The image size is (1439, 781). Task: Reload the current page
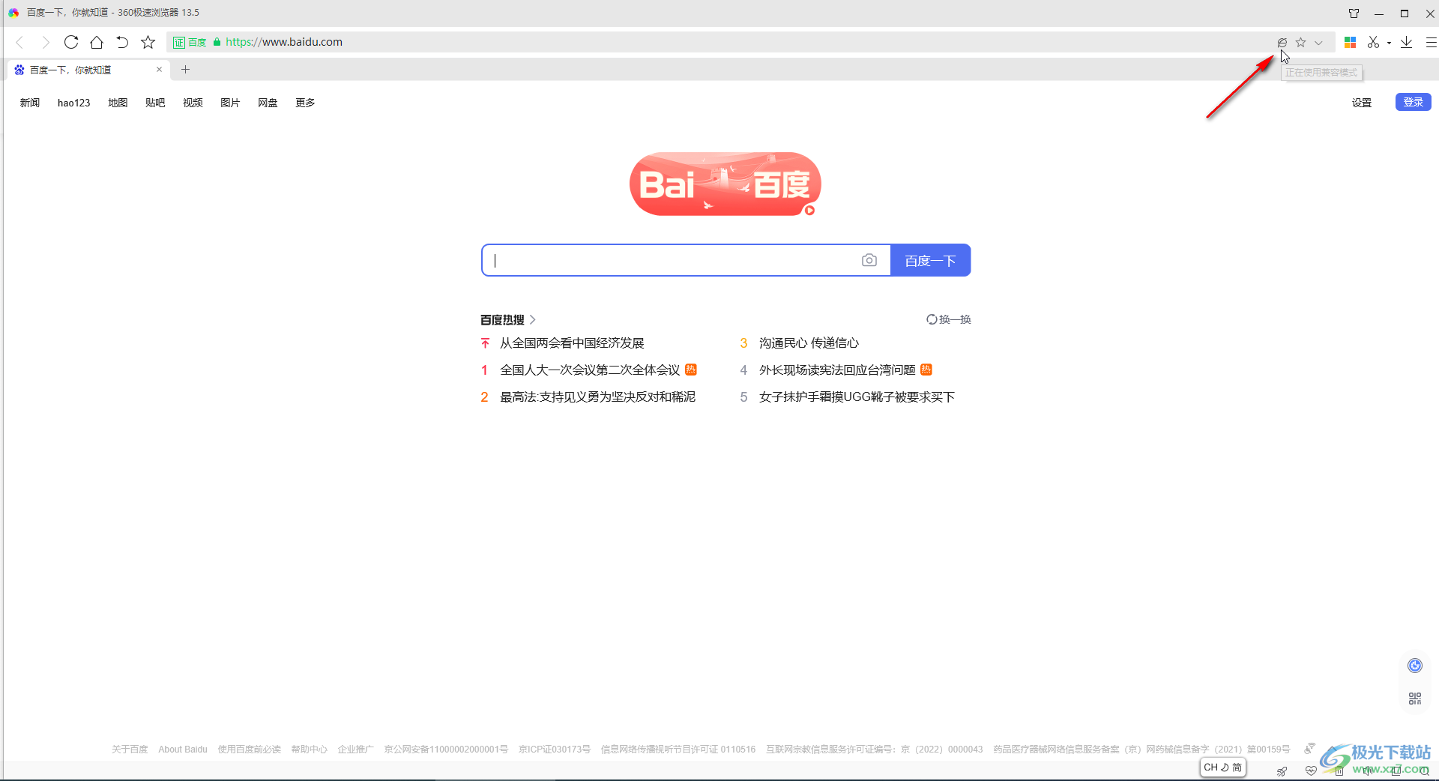[x=71, y=42]
